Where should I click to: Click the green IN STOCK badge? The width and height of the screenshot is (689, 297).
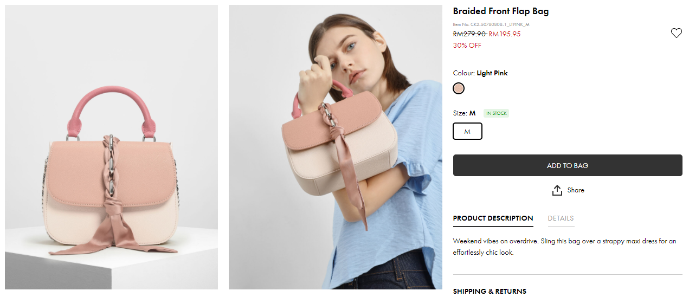pyautogui.click(x=496, y=113)
